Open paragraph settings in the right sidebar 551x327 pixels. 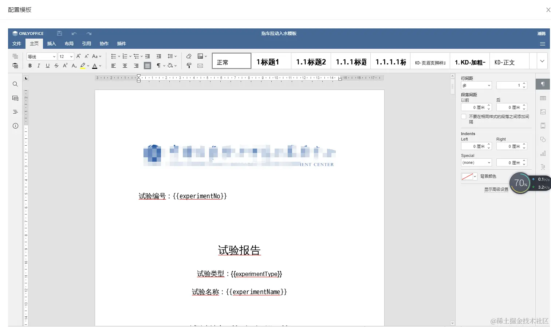pos(543,84)
